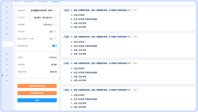Select option A 这还少的煎熬 in question 3
This screenshot has height=112, width=198.
coord(77,68)
